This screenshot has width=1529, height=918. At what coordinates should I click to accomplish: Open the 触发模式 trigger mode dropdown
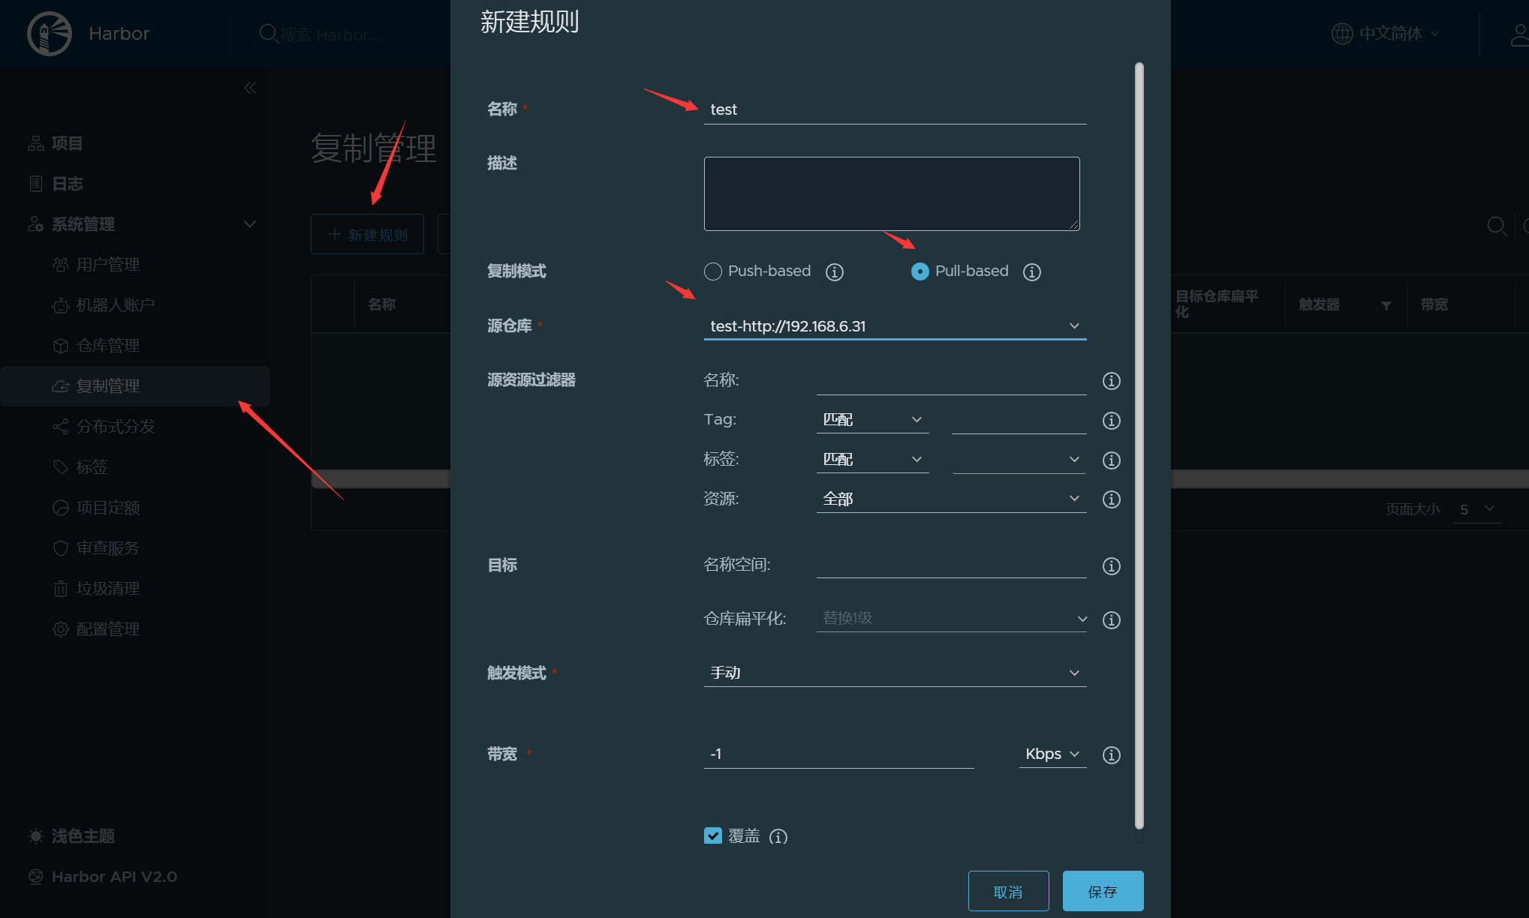pos(895,673)
